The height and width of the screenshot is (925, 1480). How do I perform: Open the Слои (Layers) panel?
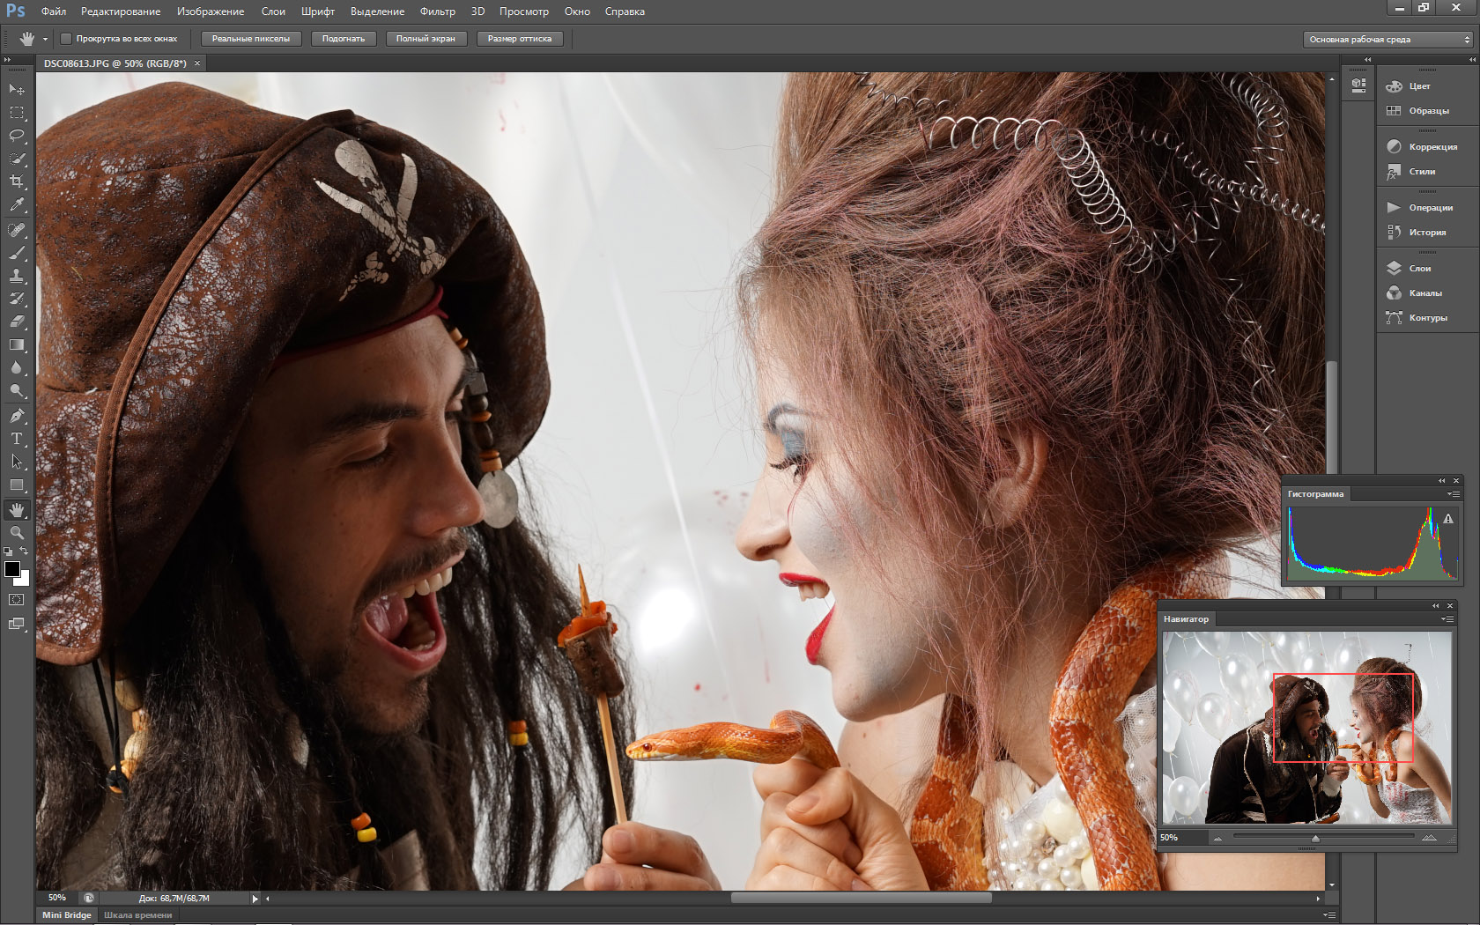[1419, 268]
